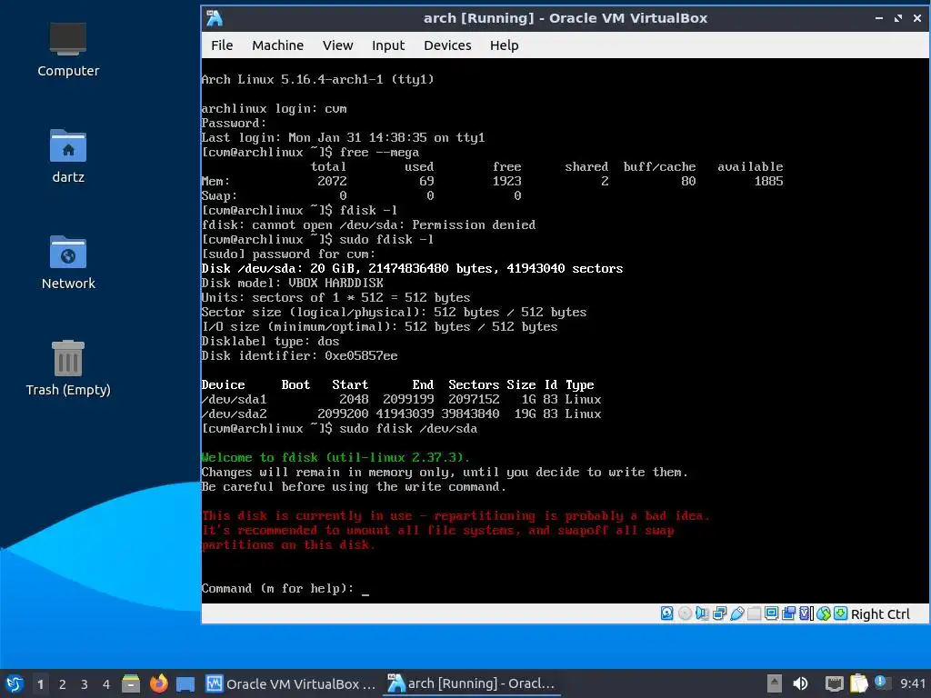Click the Mem: row in free output
The height and width of the screenshot is (698, 931).
(492, 182)
